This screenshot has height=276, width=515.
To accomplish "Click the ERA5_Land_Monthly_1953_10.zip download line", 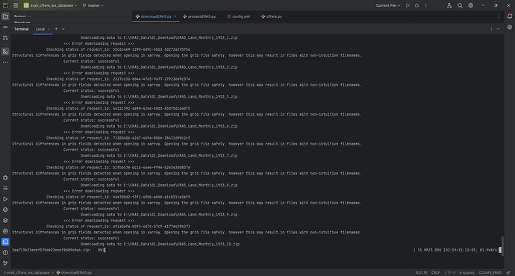I will [160, 244].
